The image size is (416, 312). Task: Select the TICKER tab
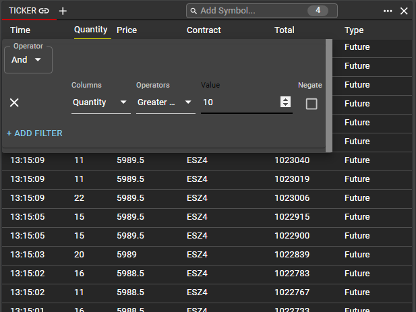tap(22, 11)
